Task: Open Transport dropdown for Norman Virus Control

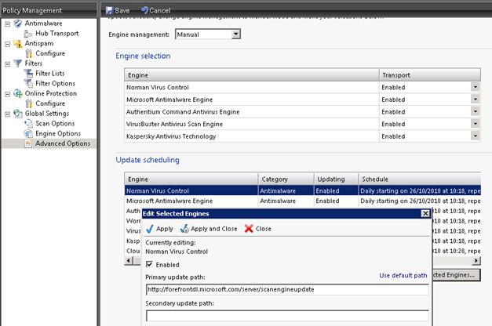Action: 475,87
